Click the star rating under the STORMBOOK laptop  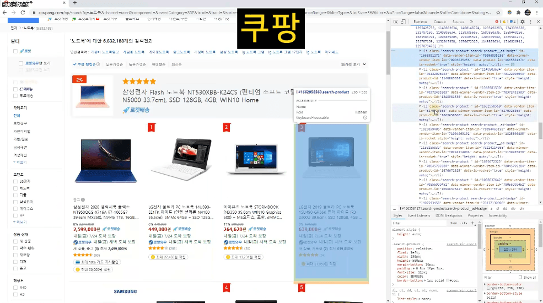coord(233,248)
